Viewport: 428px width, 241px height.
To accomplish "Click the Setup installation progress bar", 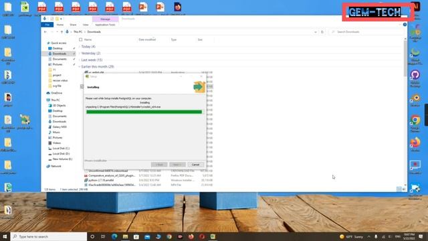I will pyautogui.click(x=144, y=112).
